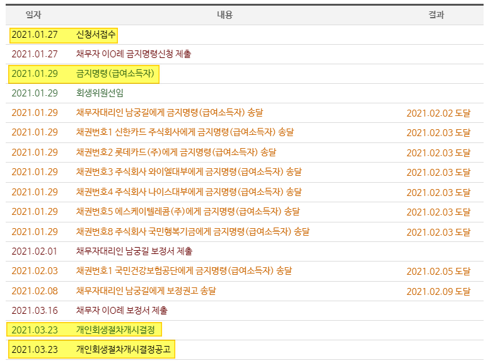The width and height of the screenshot is (488, 363).
Task: Click the 2021.02.05 도달 result
Action: tap(438, 271)
